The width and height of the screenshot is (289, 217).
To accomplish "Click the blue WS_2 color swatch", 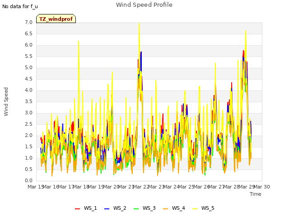I will [x=107, y=209].
